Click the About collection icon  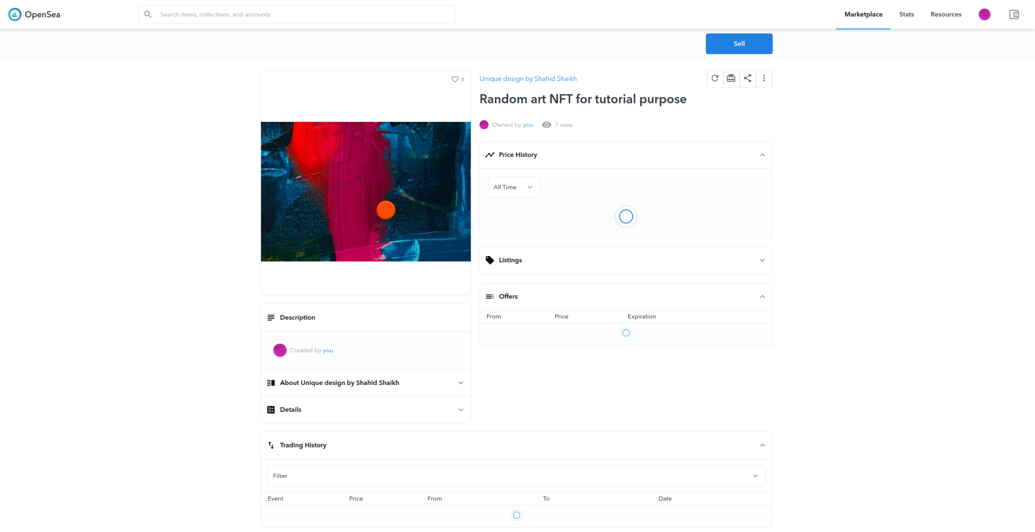(271, 383)
